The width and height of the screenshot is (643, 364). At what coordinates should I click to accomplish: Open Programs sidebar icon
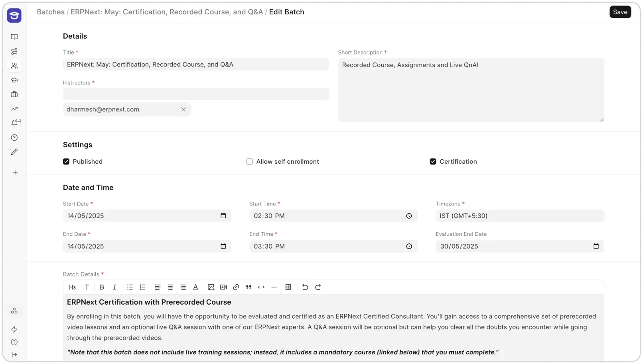pos(14,51)
